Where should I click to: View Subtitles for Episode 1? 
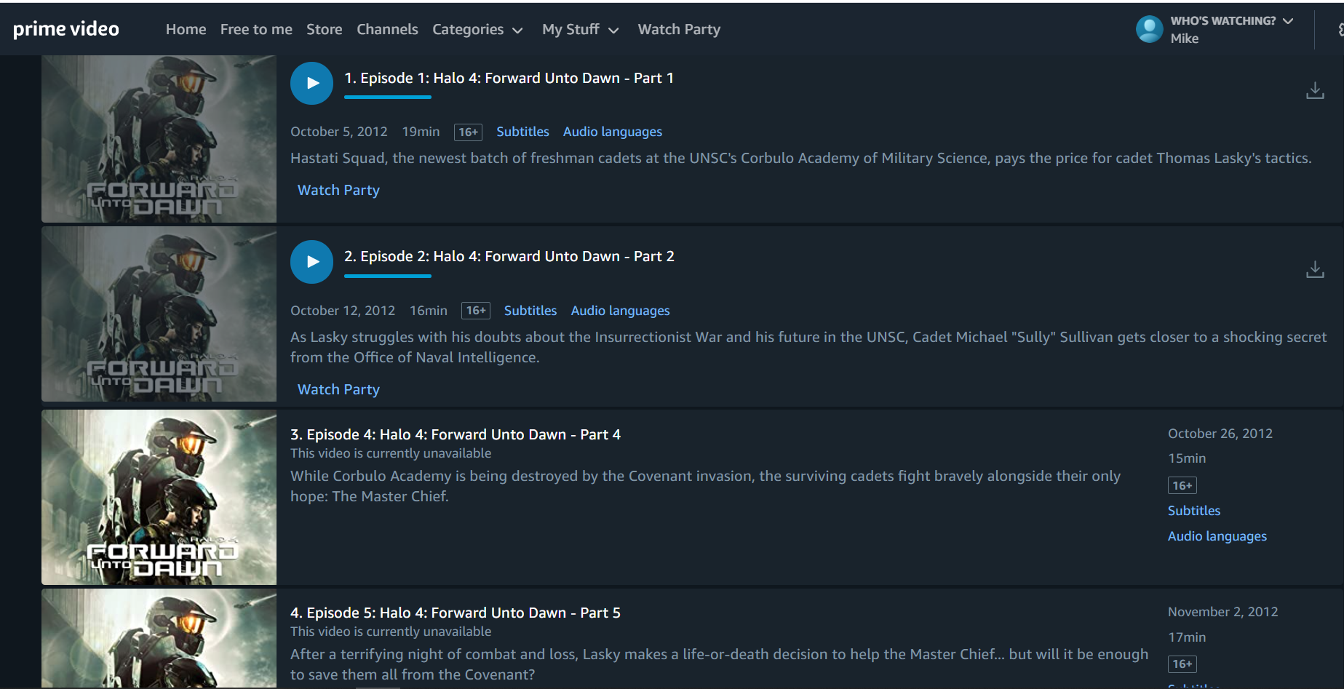(522, 132)
